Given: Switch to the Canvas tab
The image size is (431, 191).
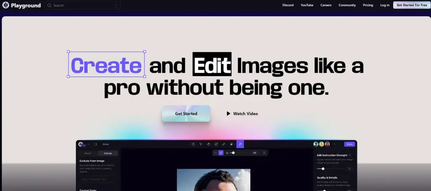Looking at the screenshot, I should 108,153.
